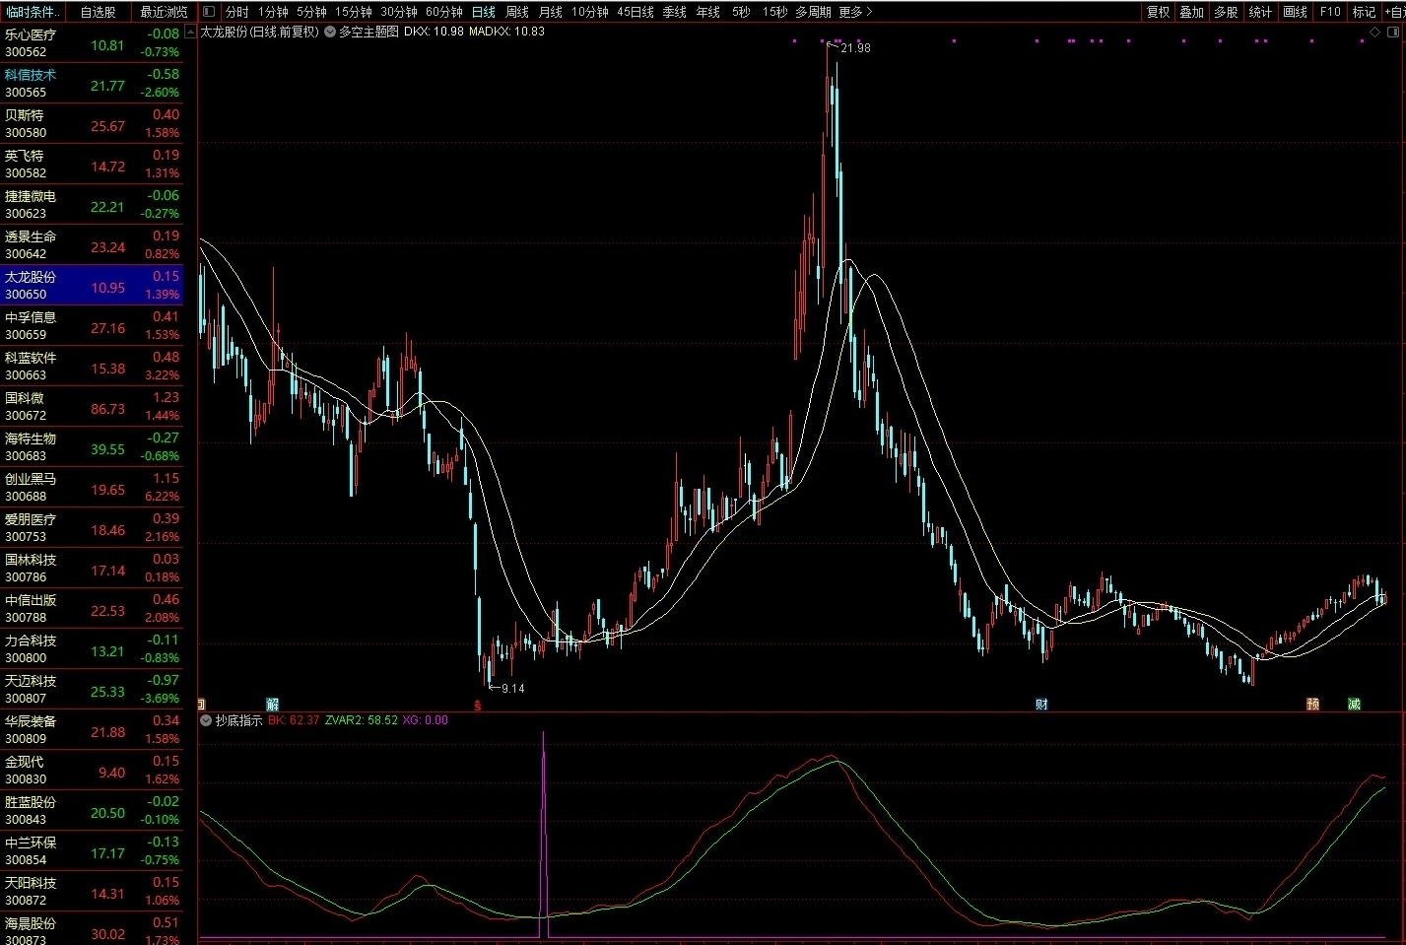1406x945 pixels.
Task: Click the 复权 adjustment button
Action: pos(1158,12)
